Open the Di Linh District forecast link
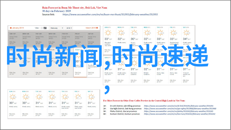 pos(180,106)
